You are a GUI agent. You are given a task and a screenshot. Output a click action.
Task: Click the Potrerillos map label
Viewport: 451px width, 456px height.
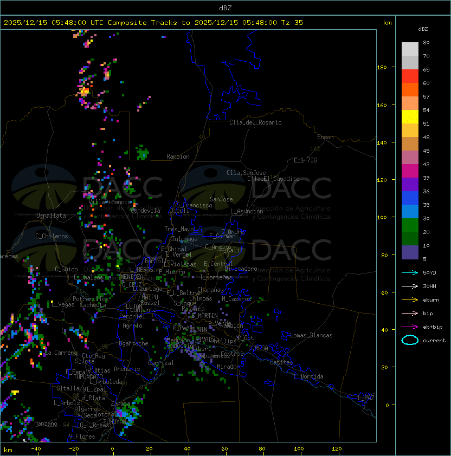tap(91, 299)
